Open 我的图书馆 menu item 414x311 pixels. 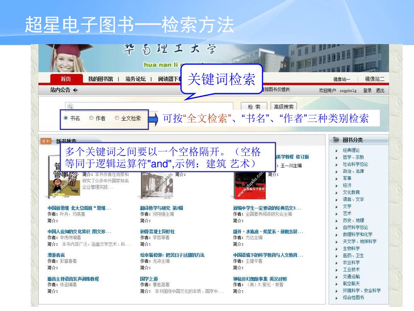coord(100,79)
